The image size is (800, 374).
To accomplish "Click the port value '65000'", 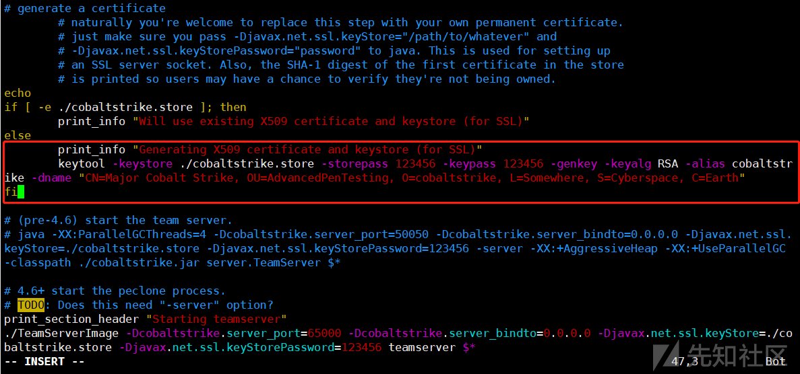I will coord(324,333).
